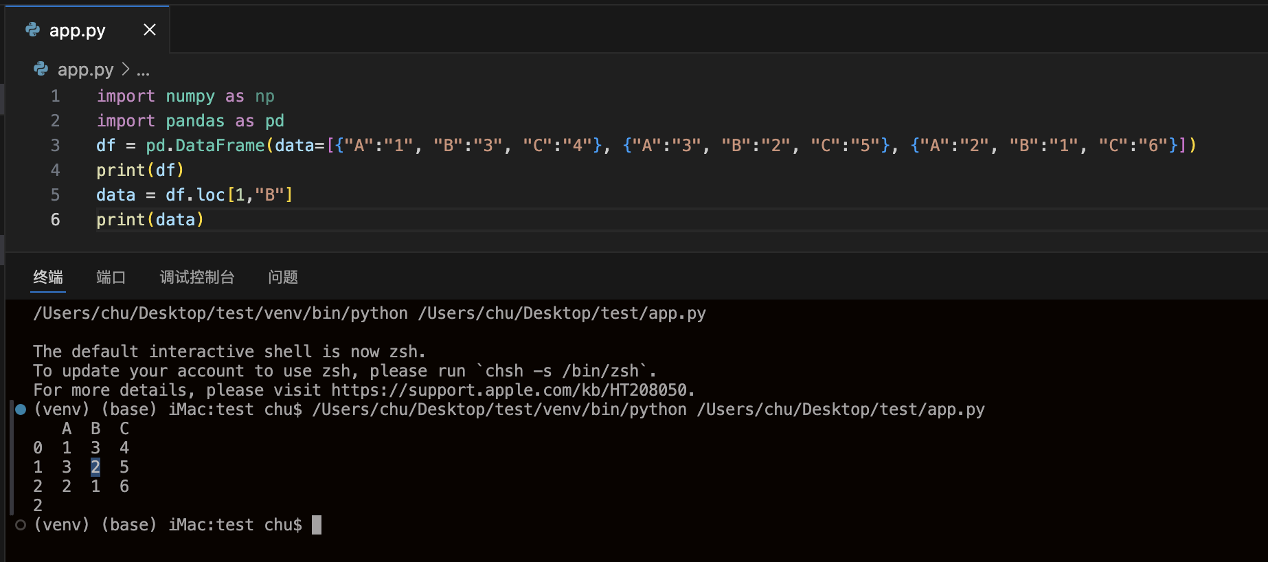Expand the breadcrumb chevron after app.py
This screenshot has width=1268, height=562.
[x=126, y=69]
